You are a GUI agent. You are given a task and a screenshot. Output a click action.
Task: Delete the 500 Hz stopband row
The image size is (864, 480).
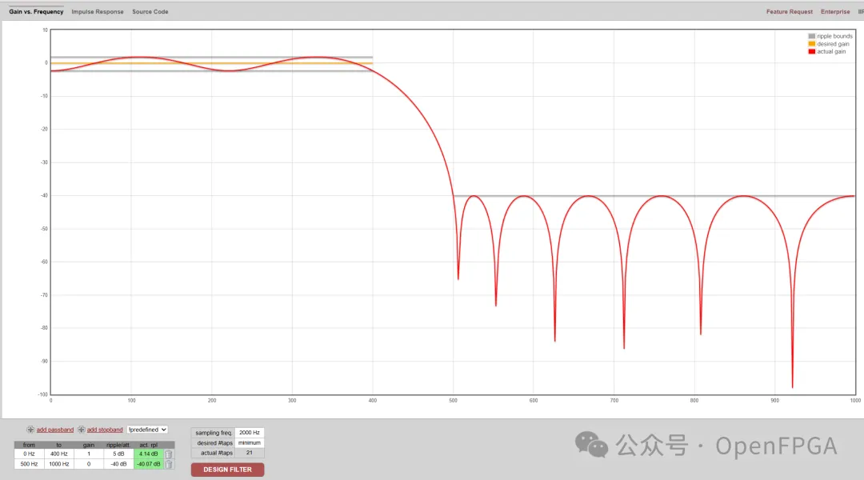[169, 464]
